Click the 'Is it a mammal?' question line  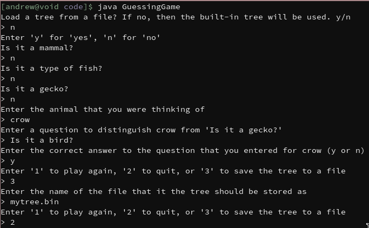pos(37,48)
